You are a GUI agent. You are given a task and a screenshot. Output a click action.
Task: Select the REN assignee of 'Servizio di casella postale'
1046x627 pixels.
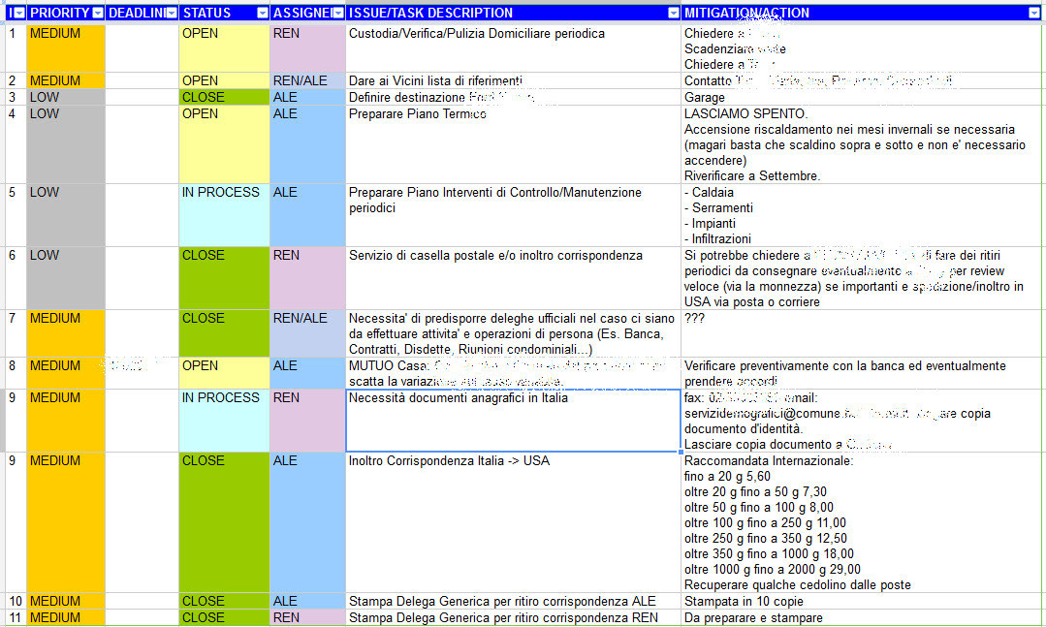[307, 278]
